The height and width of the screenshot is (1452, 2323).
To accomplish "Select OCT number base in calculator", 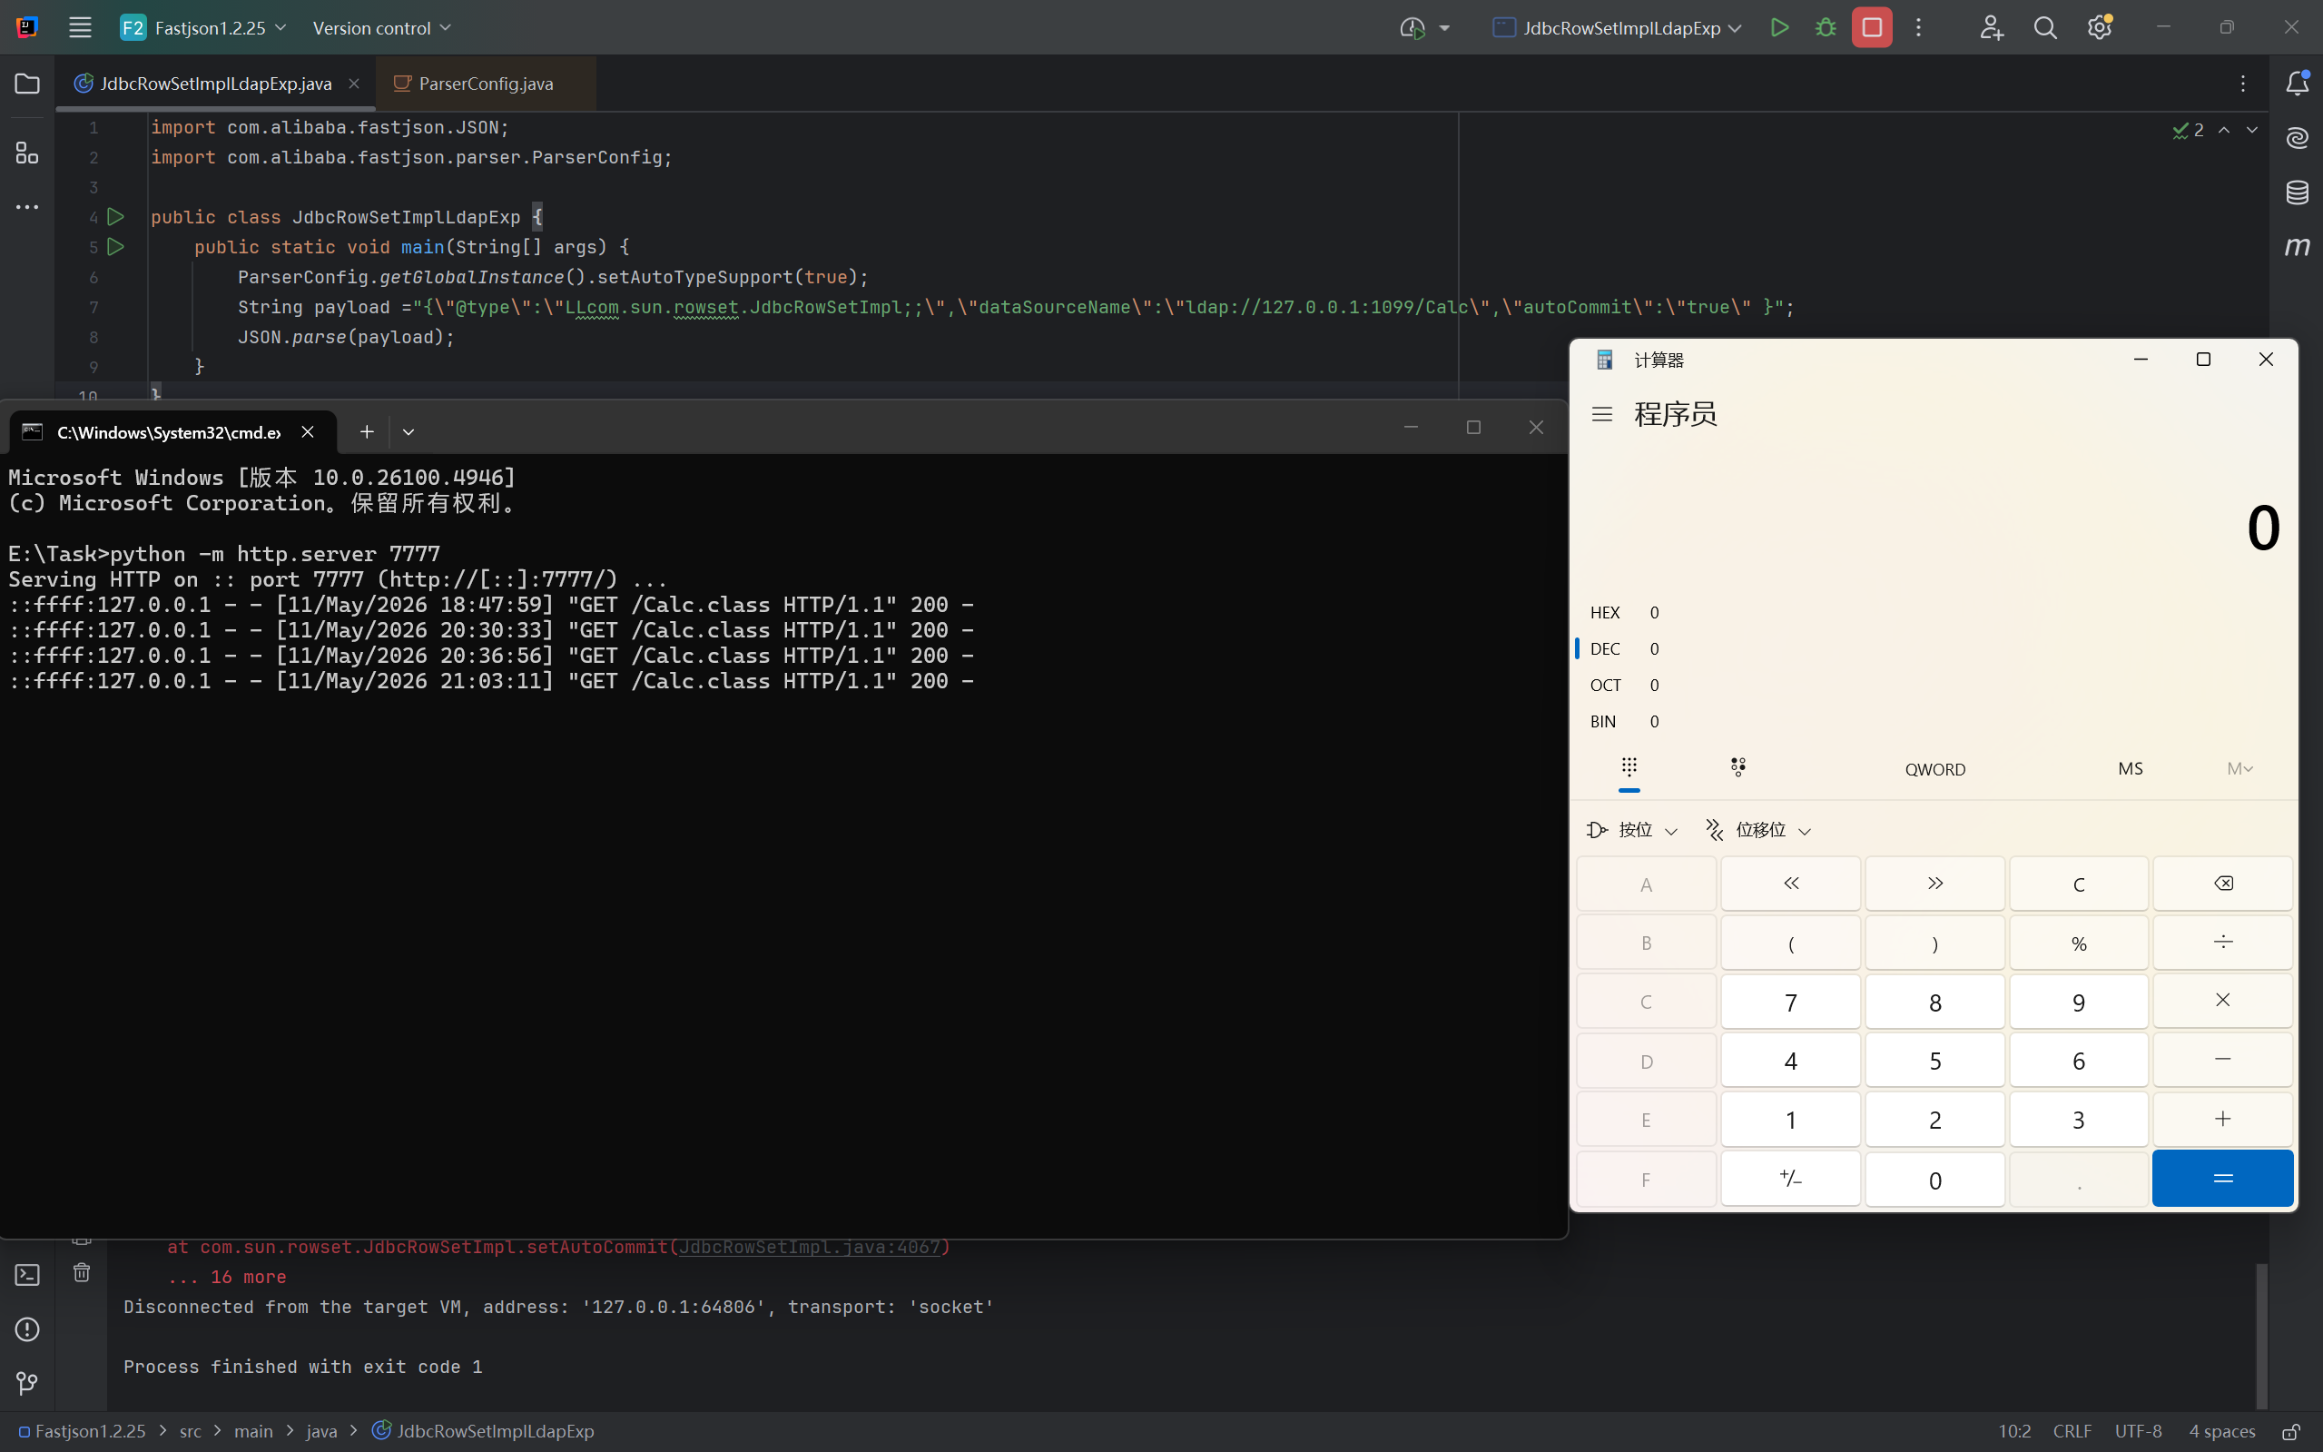I will tap(1934, 686).
